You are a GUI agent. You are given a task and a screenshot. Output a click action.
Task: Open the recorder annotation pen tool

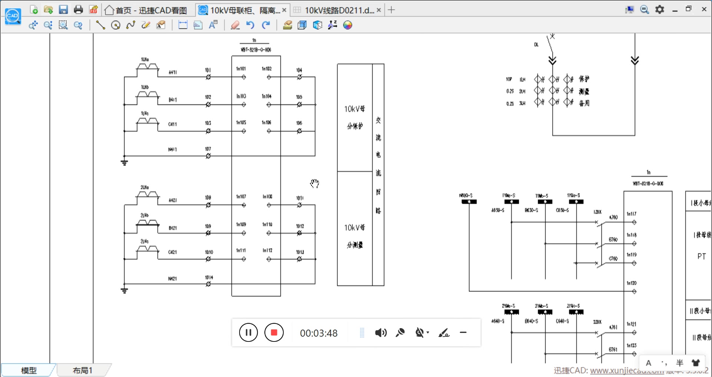tap(444, 333)
